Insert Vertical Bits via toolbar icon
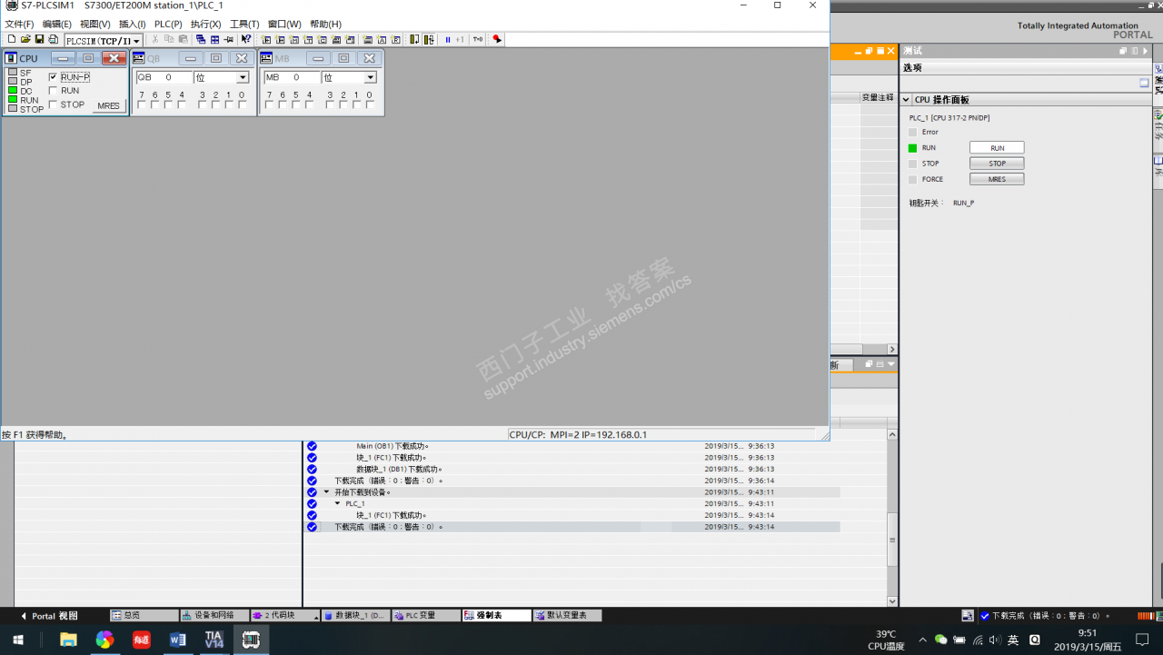The height and width of the screenshot is (655, 1163). tap(350, 39)
